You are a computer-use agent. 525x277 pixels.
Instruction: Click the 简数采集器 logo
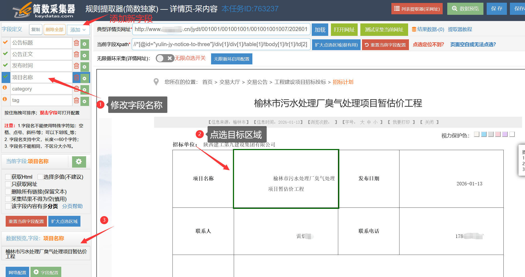[x=44, y=11]
